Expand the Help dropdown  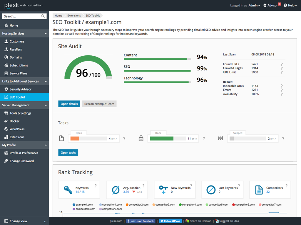click(290, 5)
